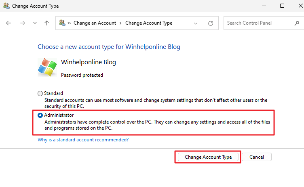Click the title bar user accounts icon
304x187 pixels.
(x=6, y=6)
